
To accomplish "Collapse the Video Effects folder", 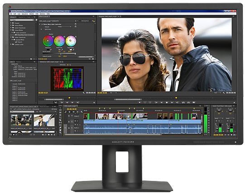I will (x=11, y=30).
